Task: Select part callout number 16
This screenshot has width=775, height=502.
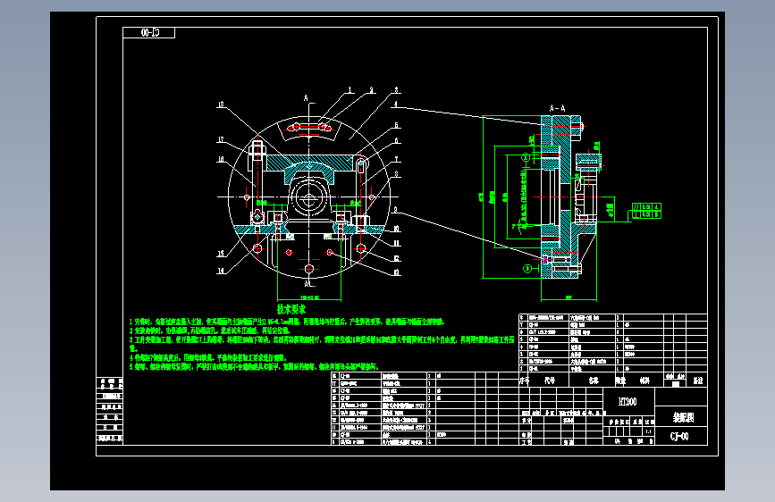Action: 221,159
